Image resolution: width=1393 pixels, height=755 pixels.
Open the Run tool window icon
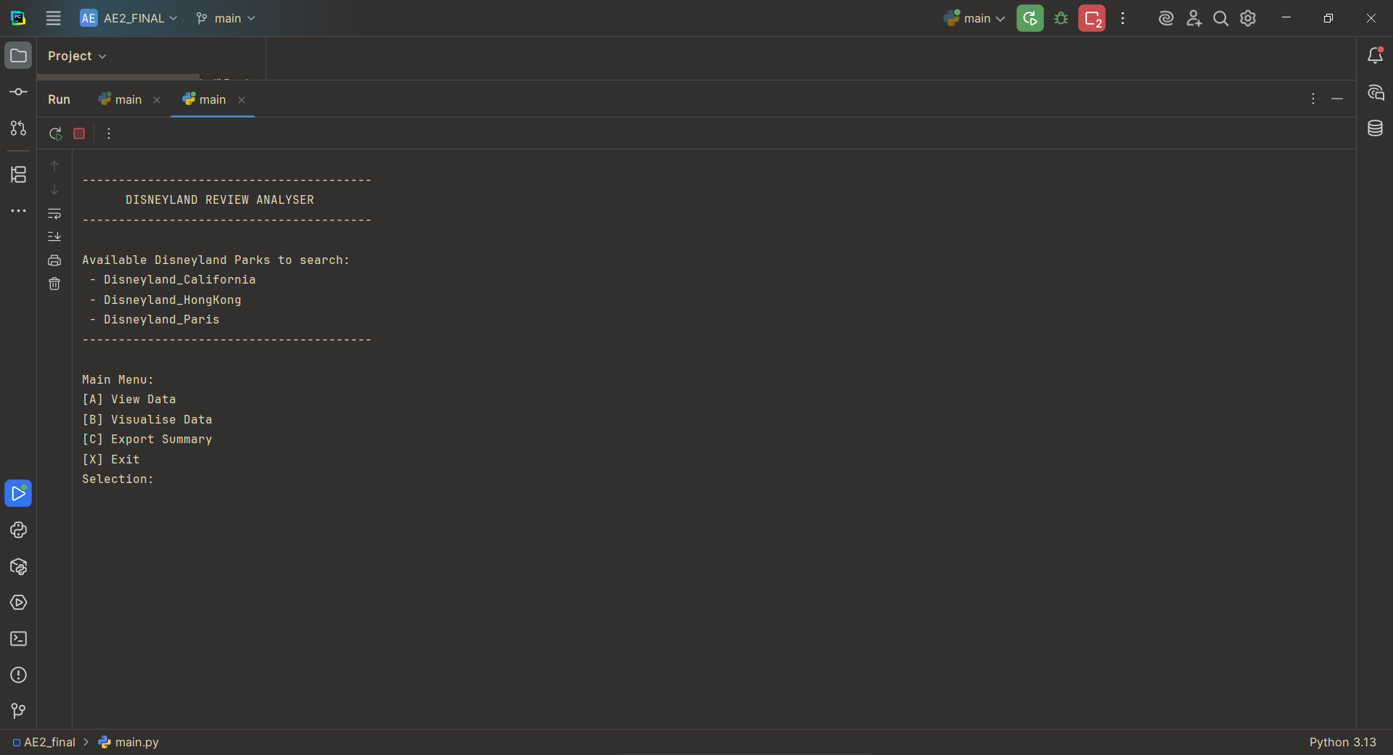pos(18,493)
